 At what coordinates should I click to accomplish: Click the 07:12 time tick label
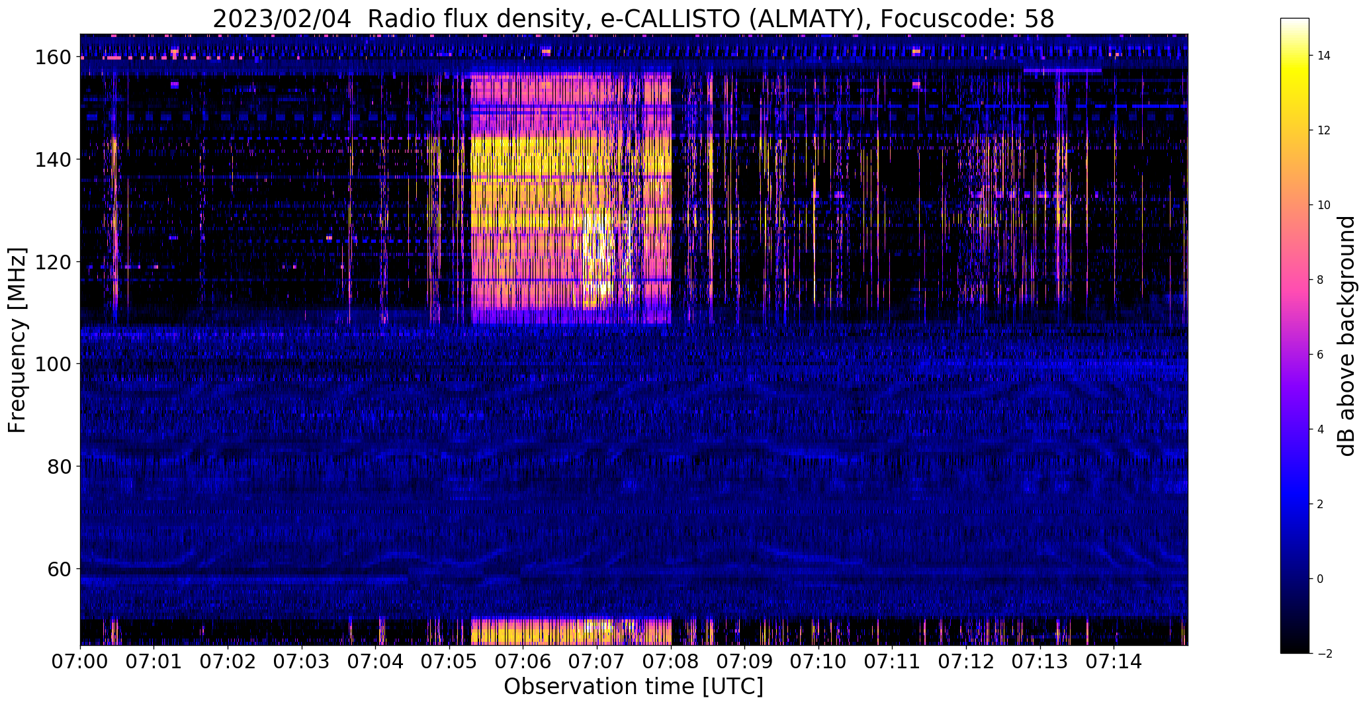[967, 661]
